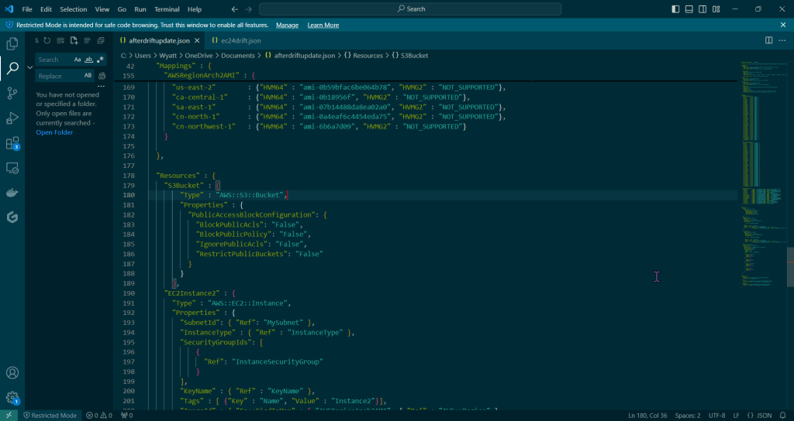Toggle Use Regular Expression in search
Screen dimensions: 794x421
coord(99,60)
